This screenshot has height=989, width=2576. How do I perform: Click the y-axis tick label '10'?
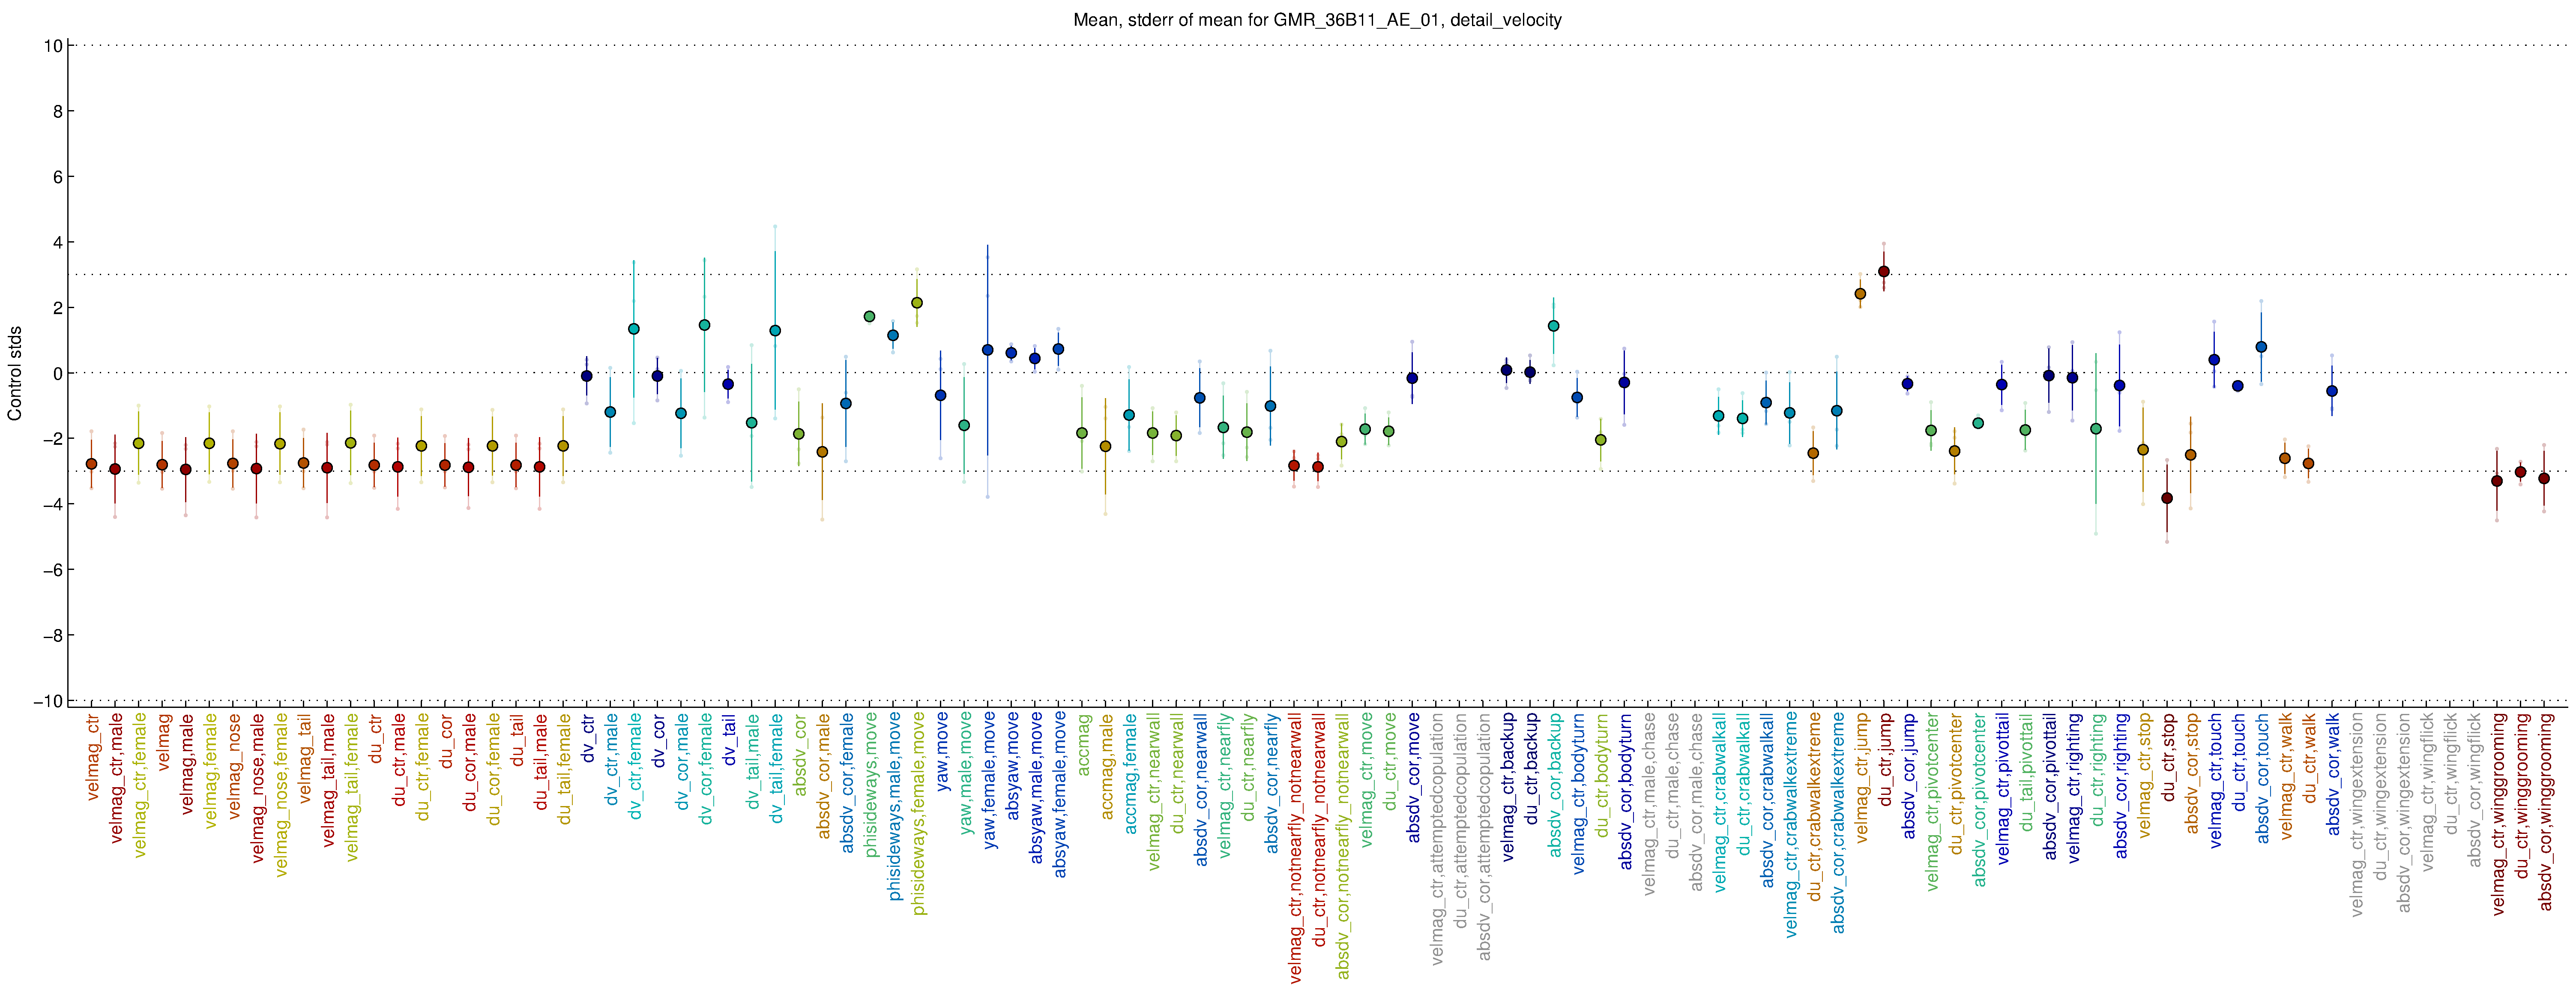pos(53,46)
